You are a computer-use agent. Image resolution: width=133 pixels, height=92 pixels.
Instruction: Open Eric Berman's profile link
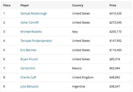(x=29, y=50)
